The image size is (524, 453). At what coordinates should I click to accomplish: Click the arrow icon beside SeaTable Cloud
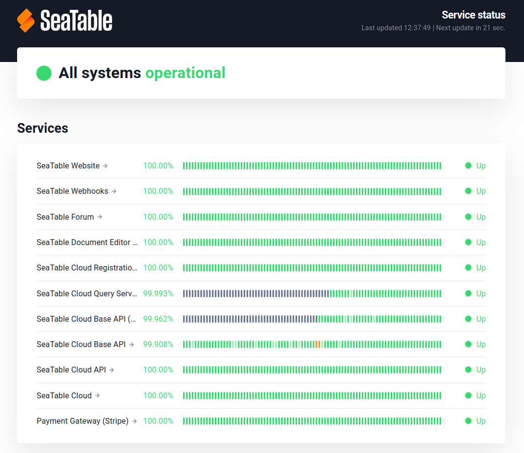point(97,395)
